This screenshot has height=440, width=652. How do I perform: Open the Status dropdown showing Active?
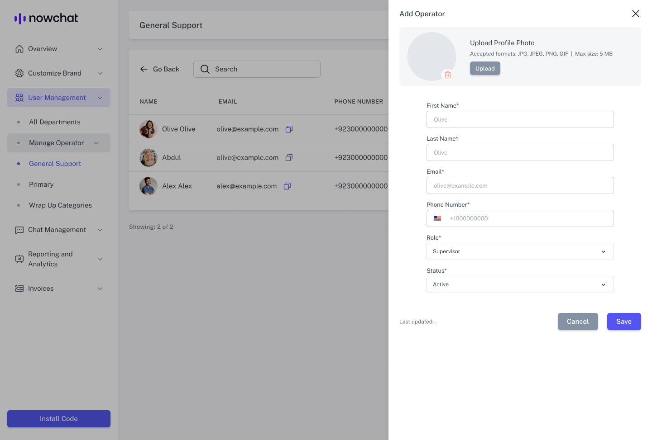click(520, 284)
